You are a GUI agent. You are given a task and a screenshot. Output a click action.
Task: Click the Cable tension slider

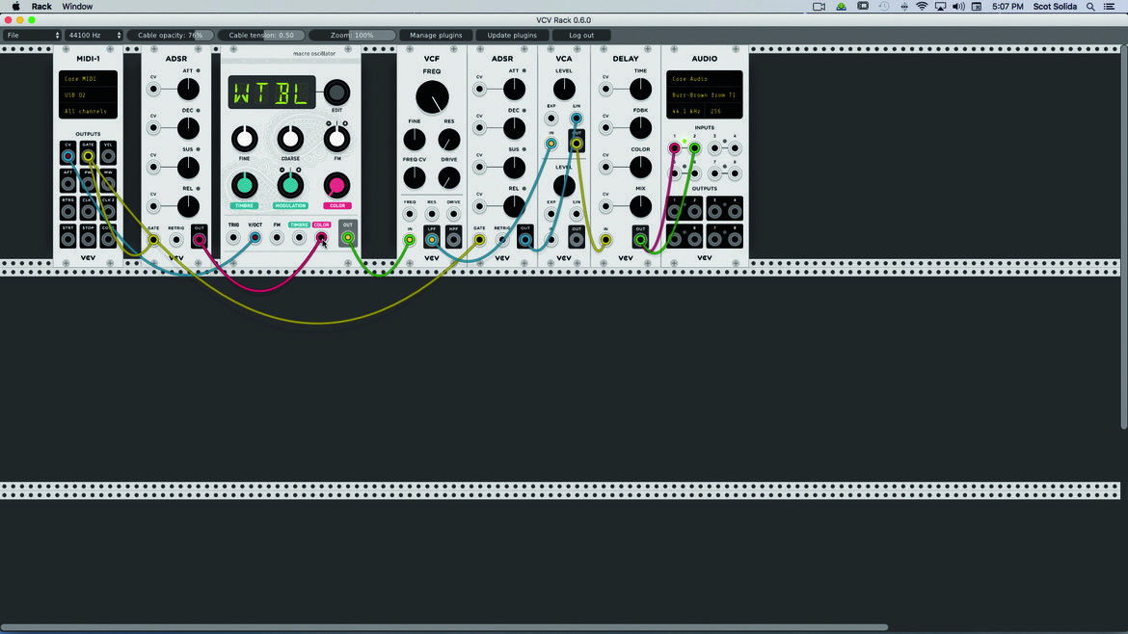point(261,36)
